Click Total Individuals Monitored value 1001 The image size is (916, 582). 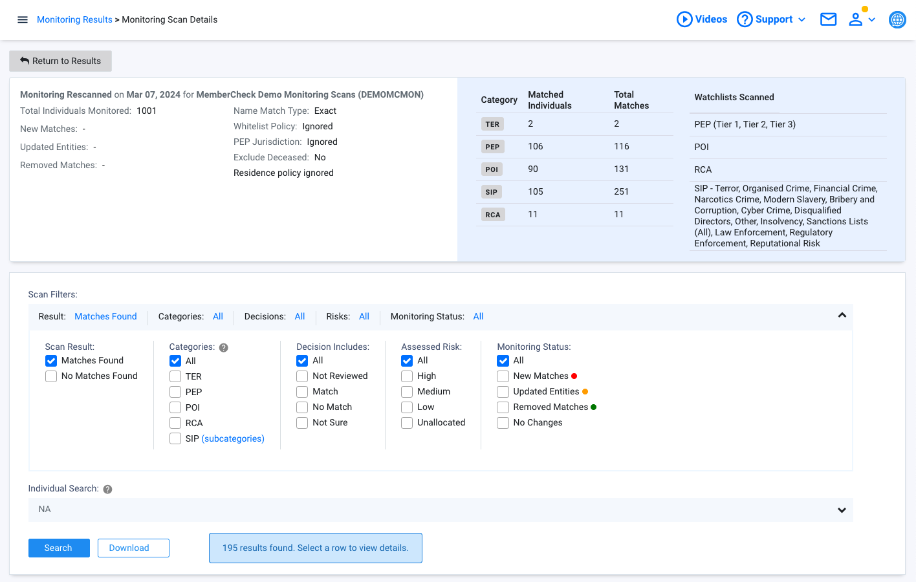147,111
